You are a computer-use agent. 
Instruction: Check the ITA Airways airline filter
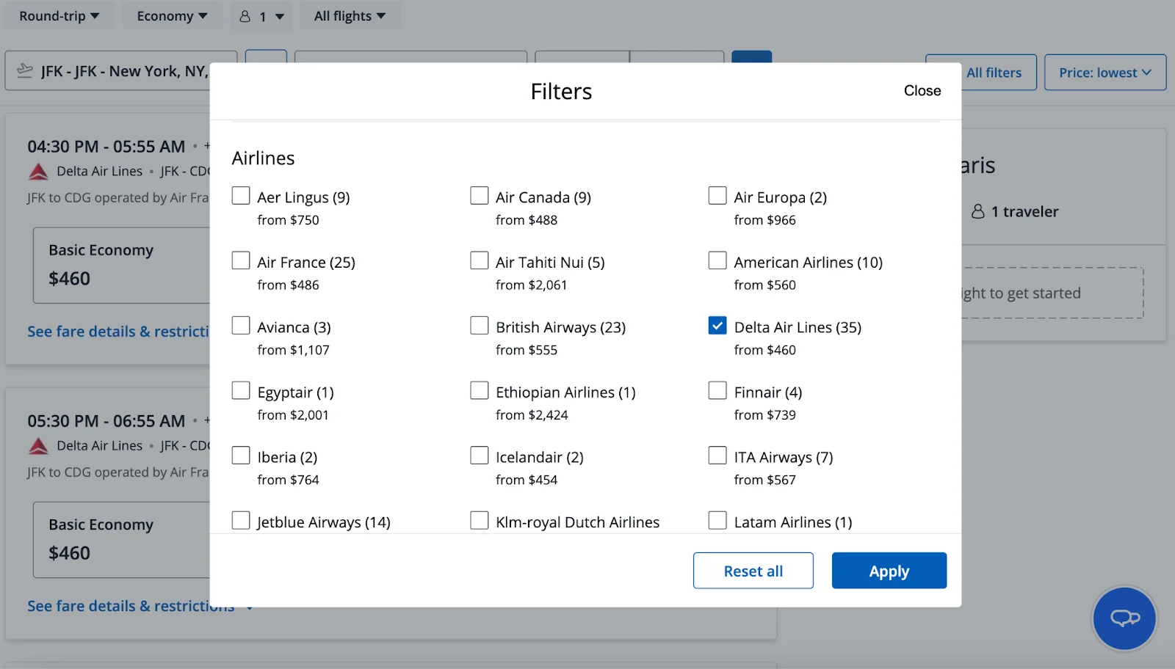point(717,456)
